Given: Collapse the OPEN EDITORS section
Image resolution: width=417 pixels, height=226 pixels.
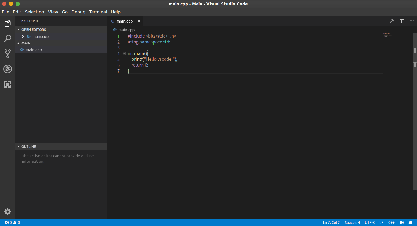Looking at the screenshot, I should pyautogui.click(x=34, y=29).
